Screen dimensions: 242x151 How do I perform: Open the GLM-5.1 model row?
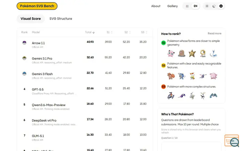tap(85, 138)
